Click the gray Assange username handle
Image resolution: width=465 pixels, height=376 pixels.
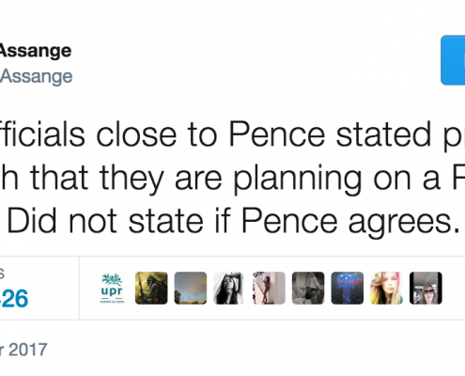(x=36, y=76)
